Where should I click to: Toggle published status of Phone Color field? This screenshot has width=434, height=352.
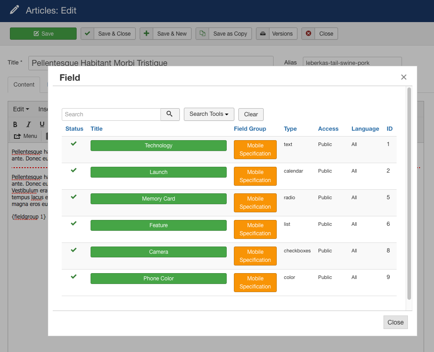point(74,277)
